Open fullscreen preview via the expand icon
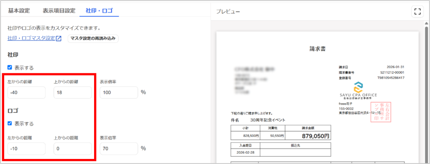The width and height of the screenshot is (430, 164). point(417,11)
